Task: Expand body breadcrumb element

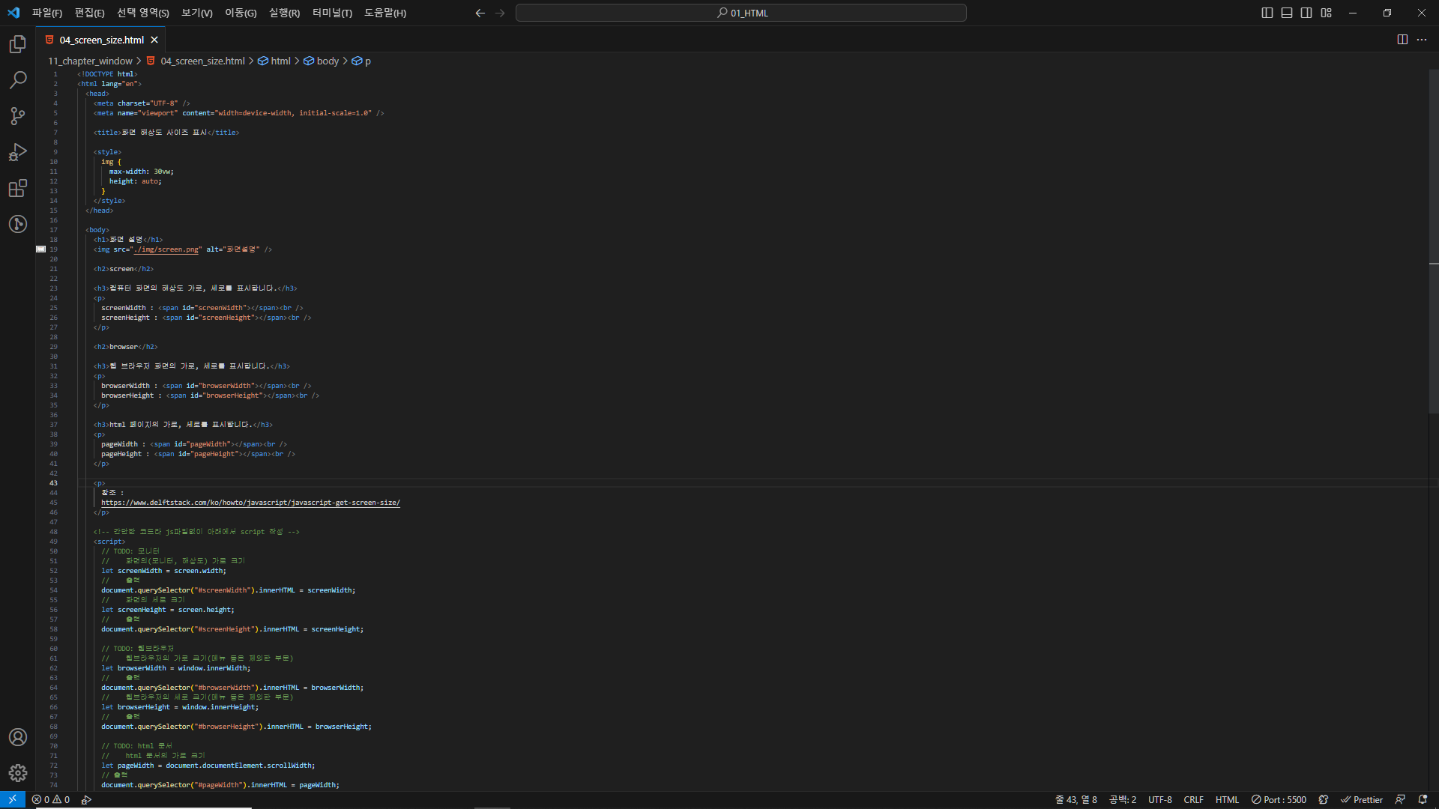Action: click(328, 61)
